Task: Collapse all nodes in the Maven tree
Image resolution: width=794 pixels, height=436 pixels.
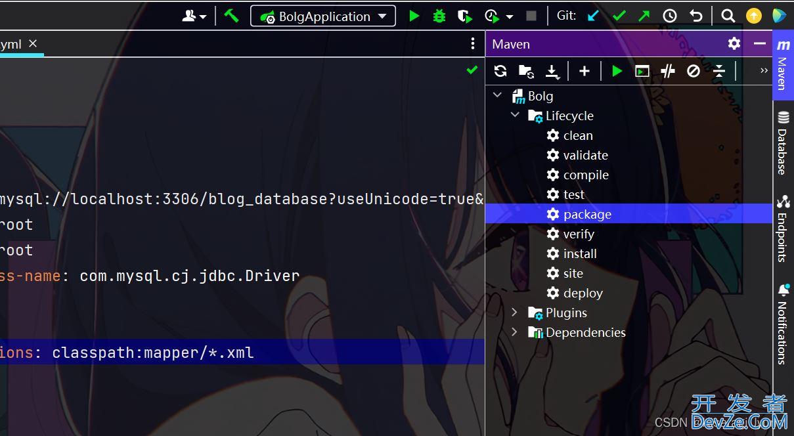Action: click(719, 71)
